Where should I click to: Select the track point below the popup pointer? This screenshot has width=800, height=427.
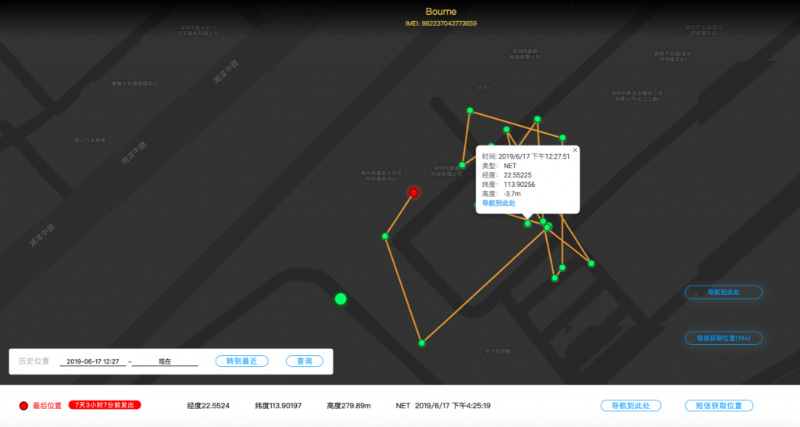(527, 224)
